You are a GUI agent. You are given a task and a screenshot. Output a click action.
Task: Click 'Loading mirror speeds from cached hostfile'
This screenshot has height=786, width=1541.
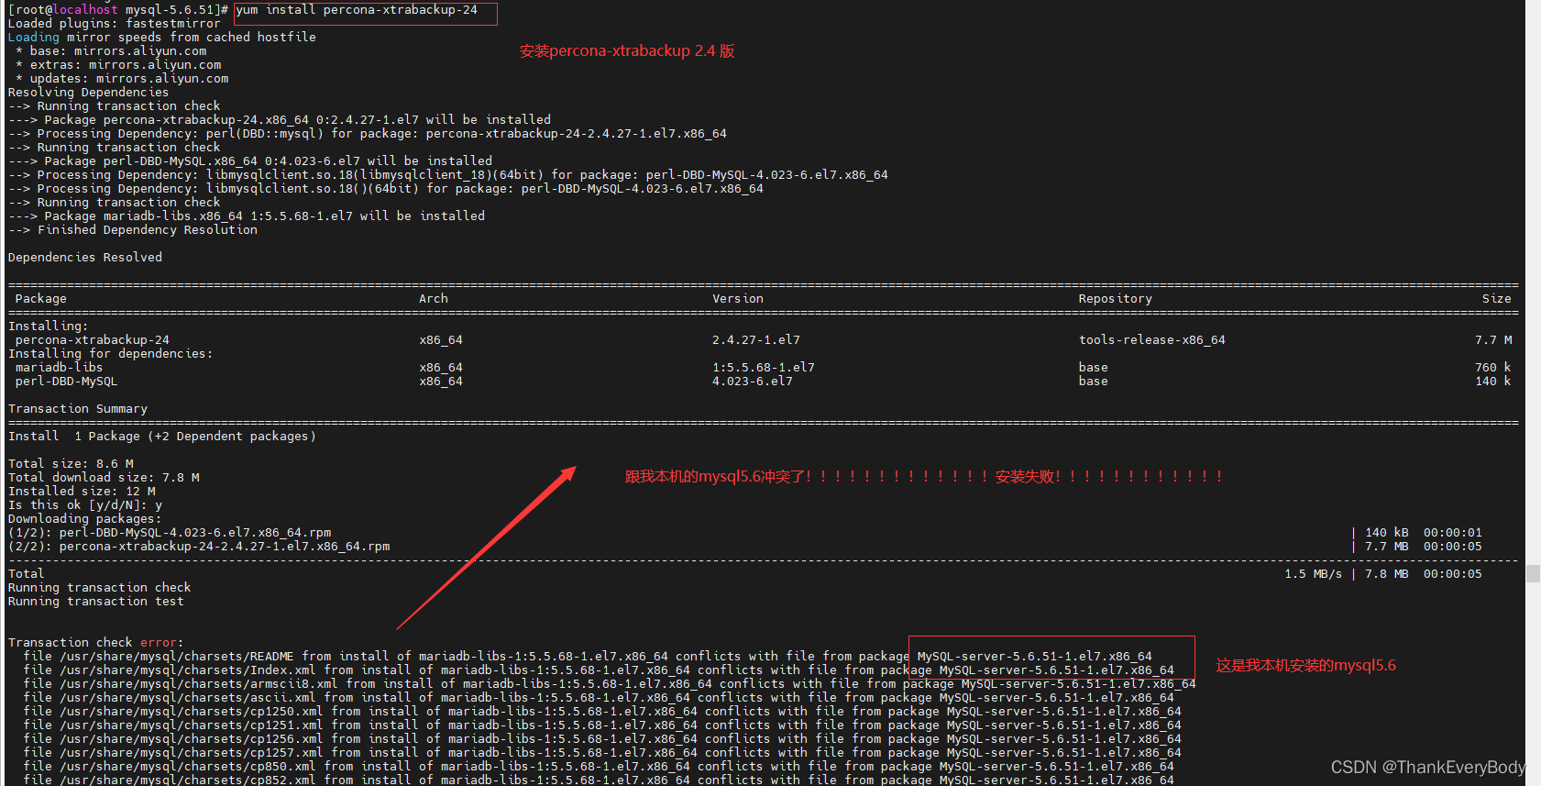[162, 38]
